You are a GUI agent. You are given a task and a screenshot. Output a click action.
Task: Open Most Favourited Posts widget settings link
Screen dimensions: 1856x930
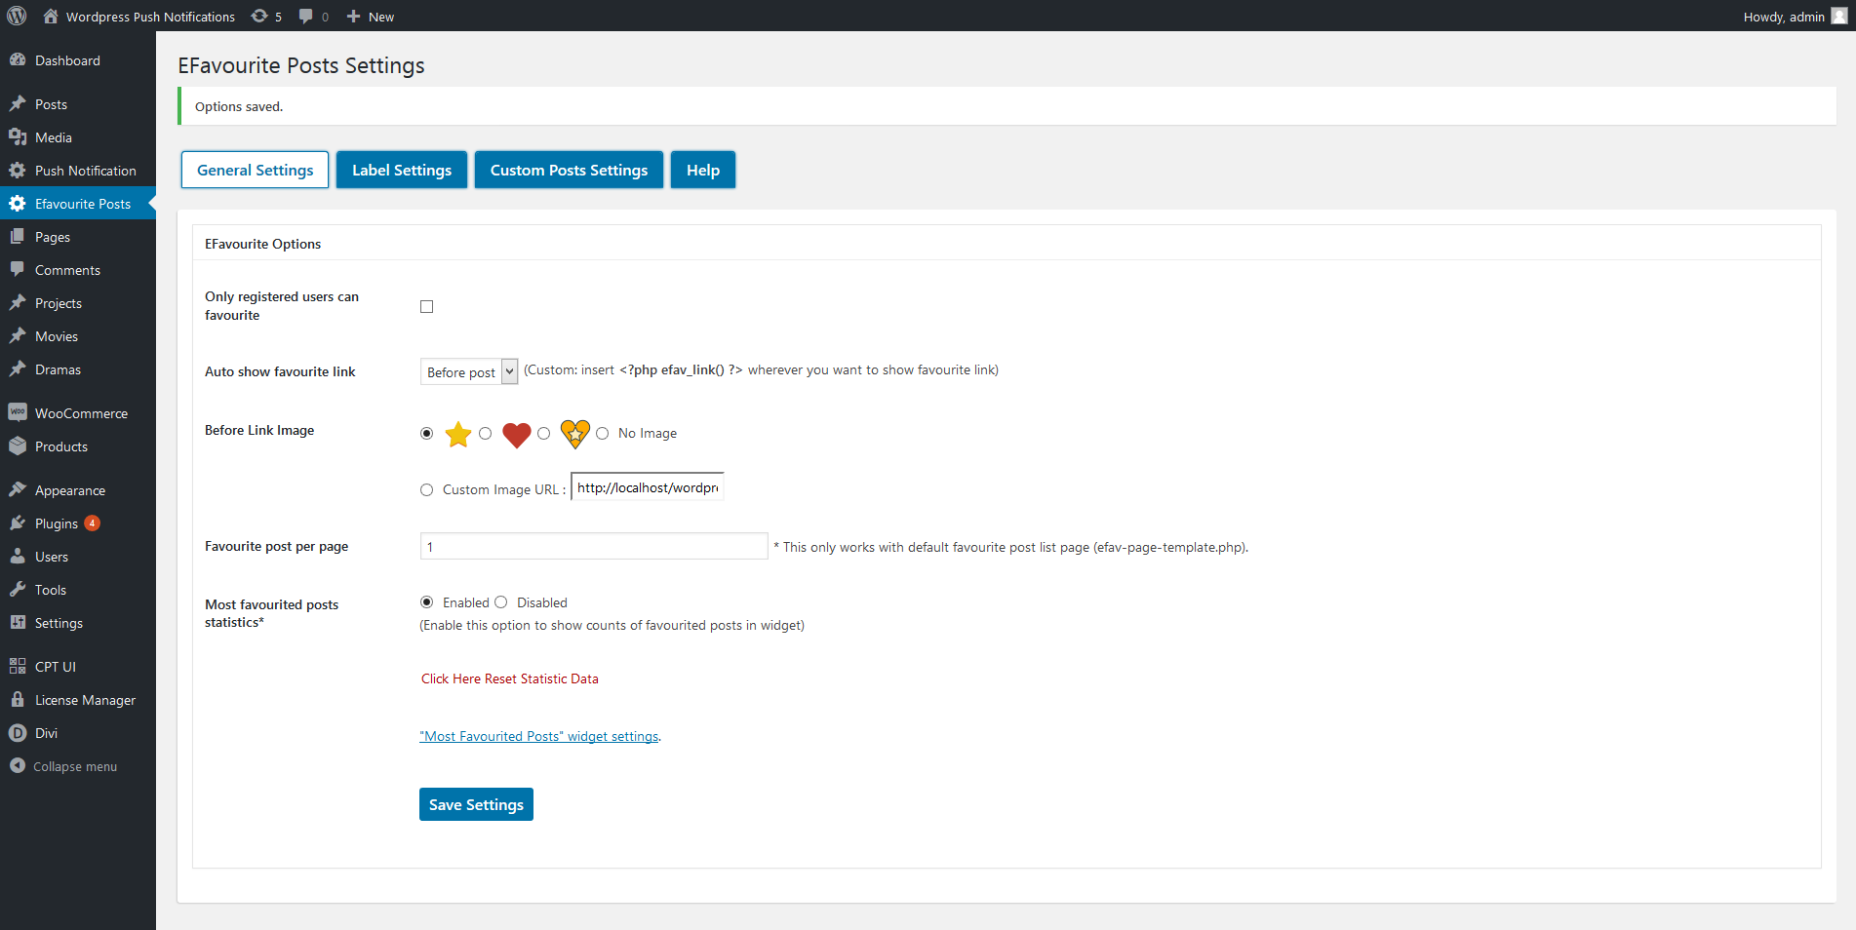[539, 736]
